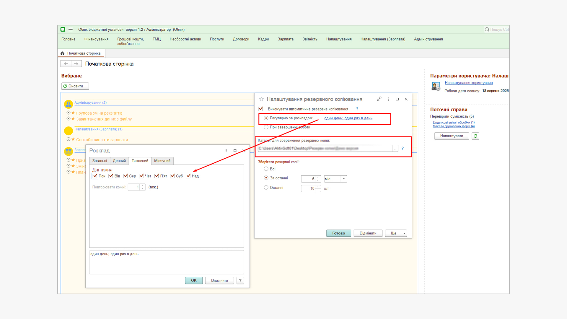Increase months spinner value for За останні
This screenshot has height=319, width=567.
318,177
